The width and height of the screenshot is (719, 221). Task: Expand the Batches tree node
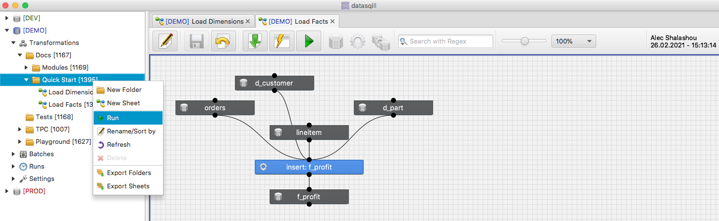click(x=13, y=154)
